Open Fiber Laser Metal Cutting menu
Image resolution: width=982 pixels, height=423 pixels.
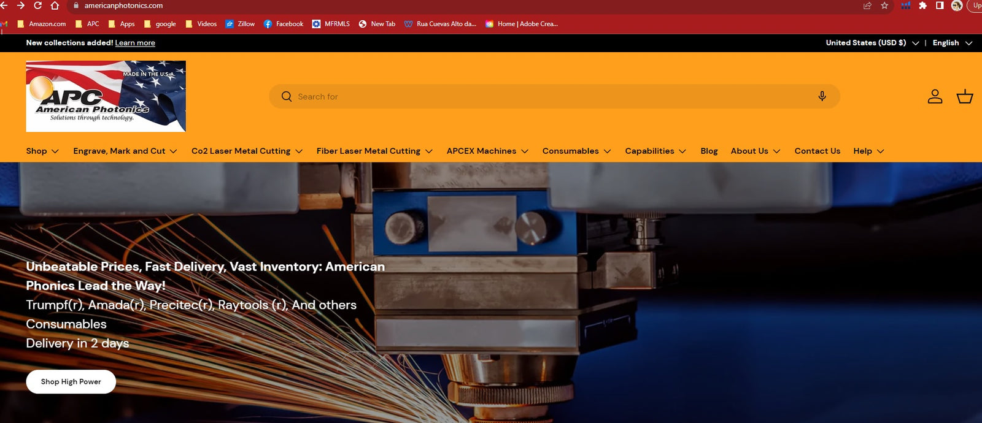374,151
